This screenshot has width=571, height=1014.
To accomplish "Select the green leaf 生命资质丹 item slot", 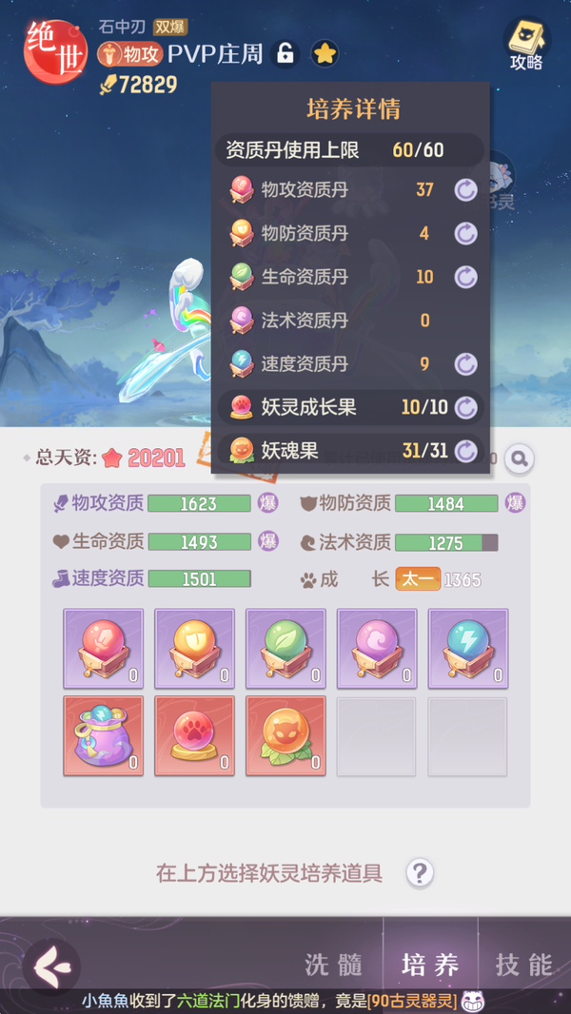I will (x=285, y=648).
